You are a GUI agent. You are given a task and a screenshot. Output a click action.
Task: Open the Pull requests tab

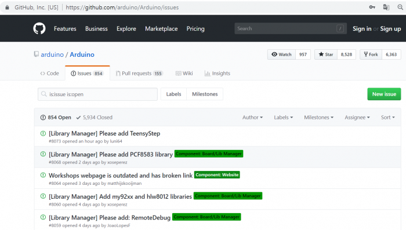click(139, 74)
